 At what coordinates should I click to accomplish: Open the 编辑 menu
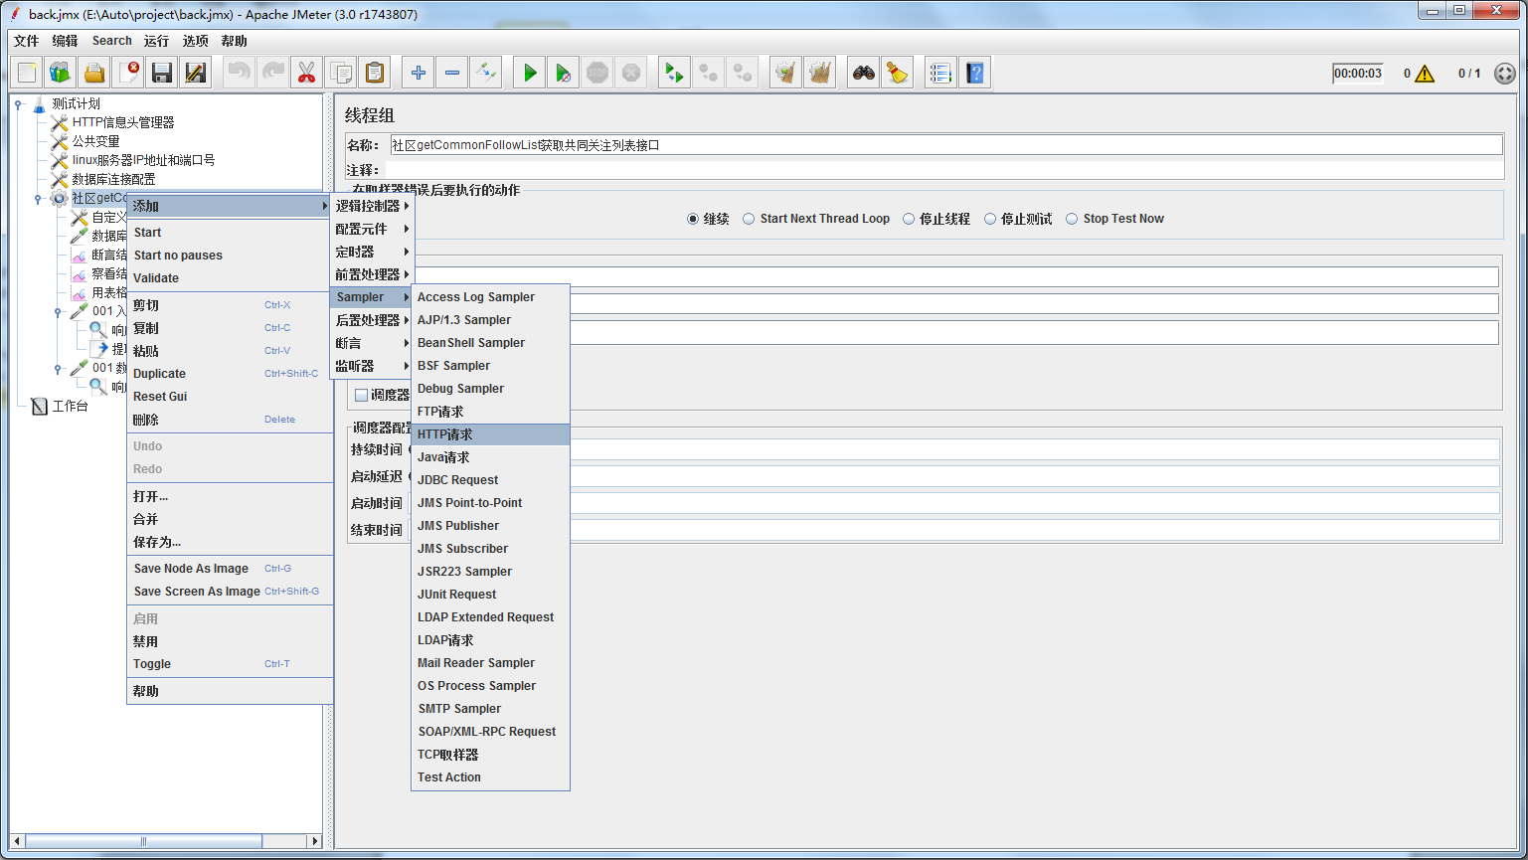click(x=65, y=41)
